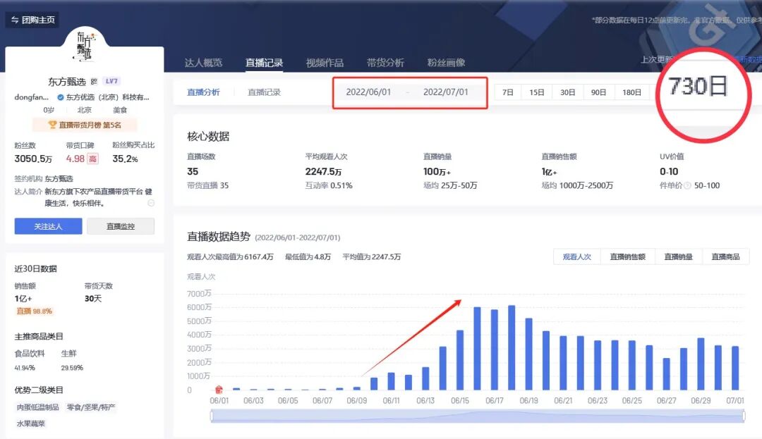This screenshot has height=439, width=762.
Task: Show the 直播销量 chart metric
Action: [678, 256]
